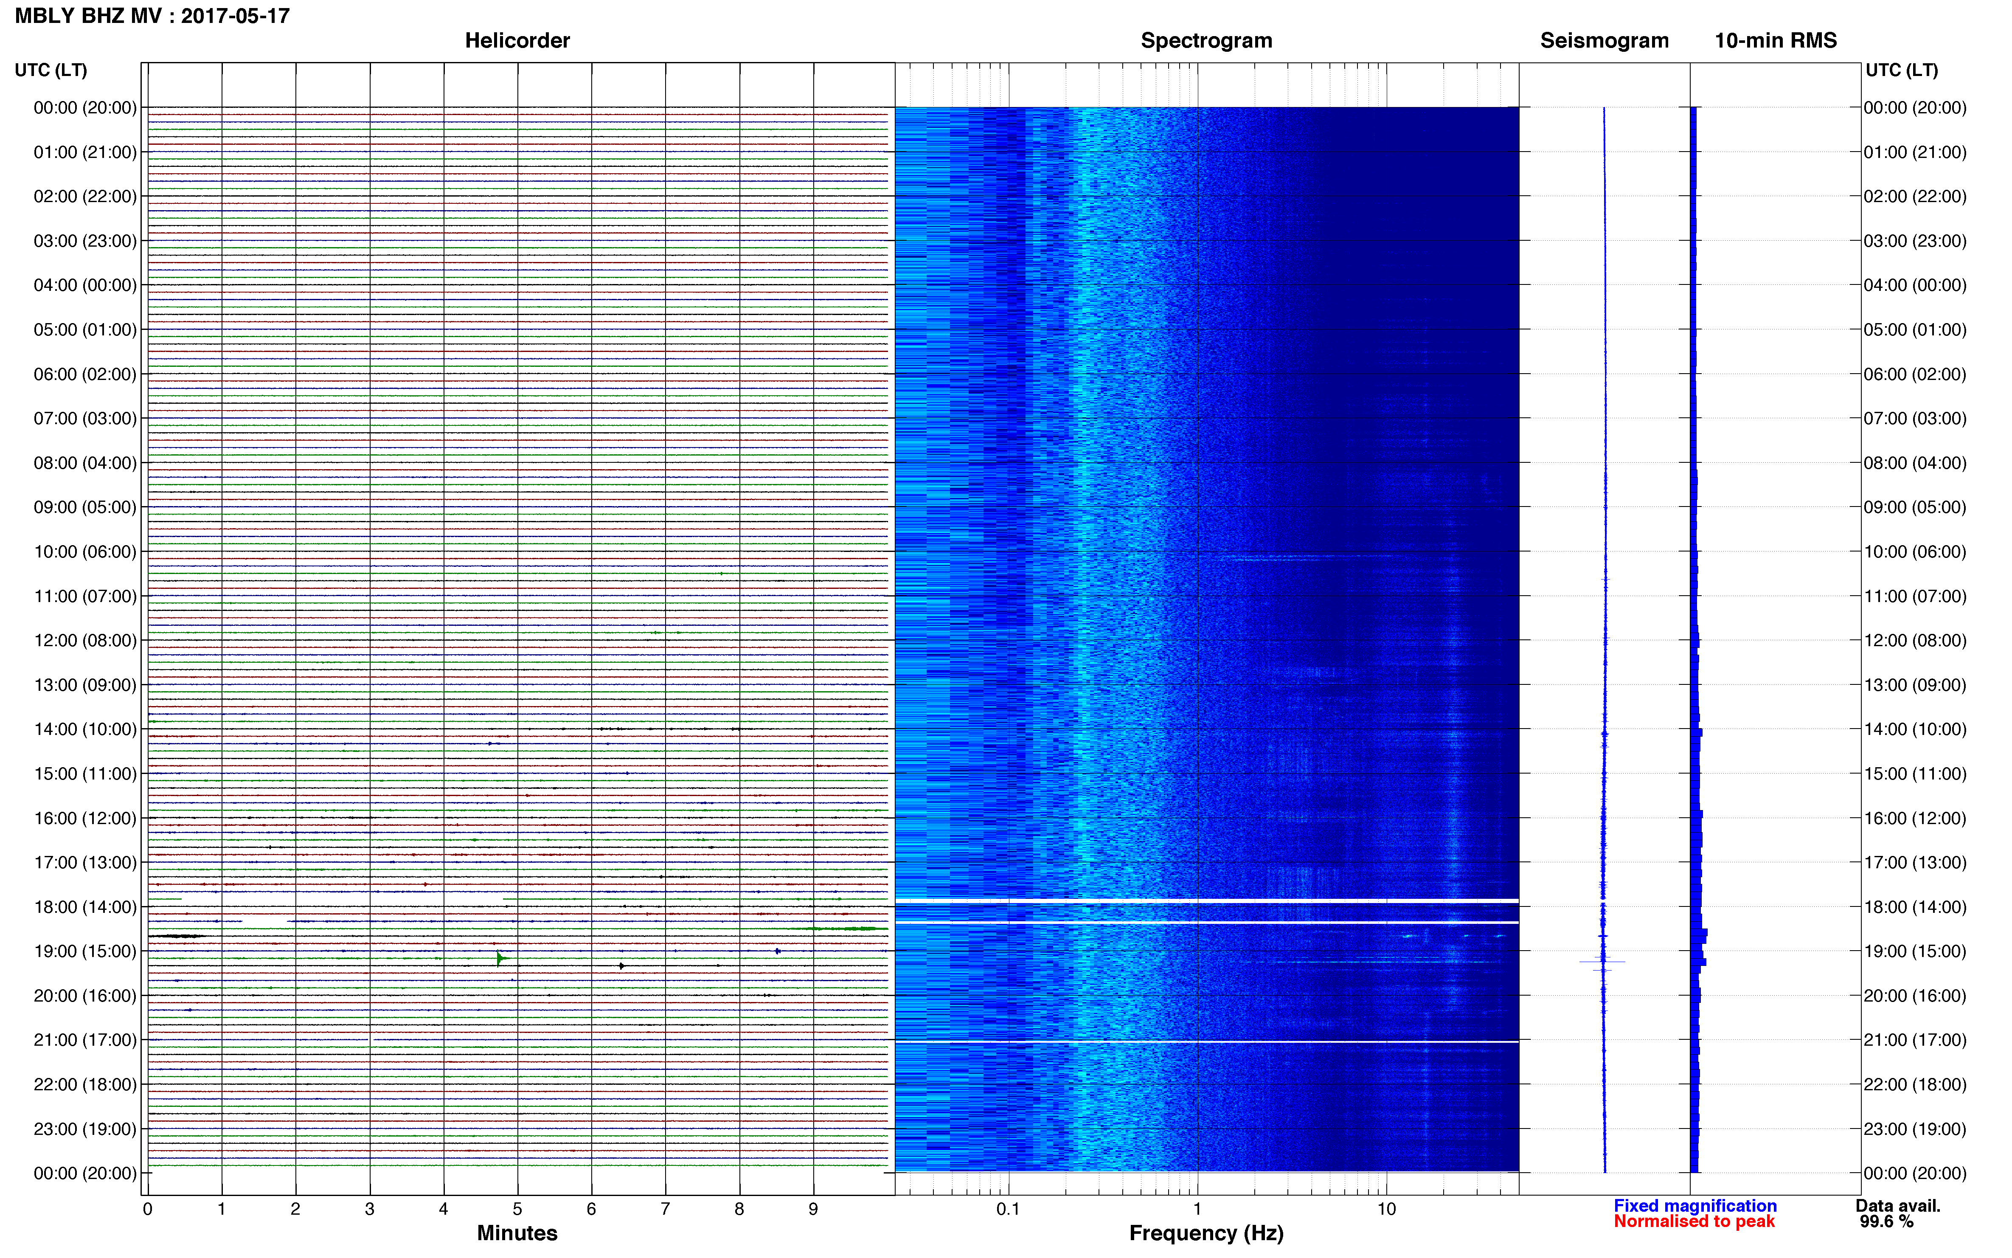
Task: Click the right-axis label '13:00 (09:00)'
Action: coord(1915,685)
